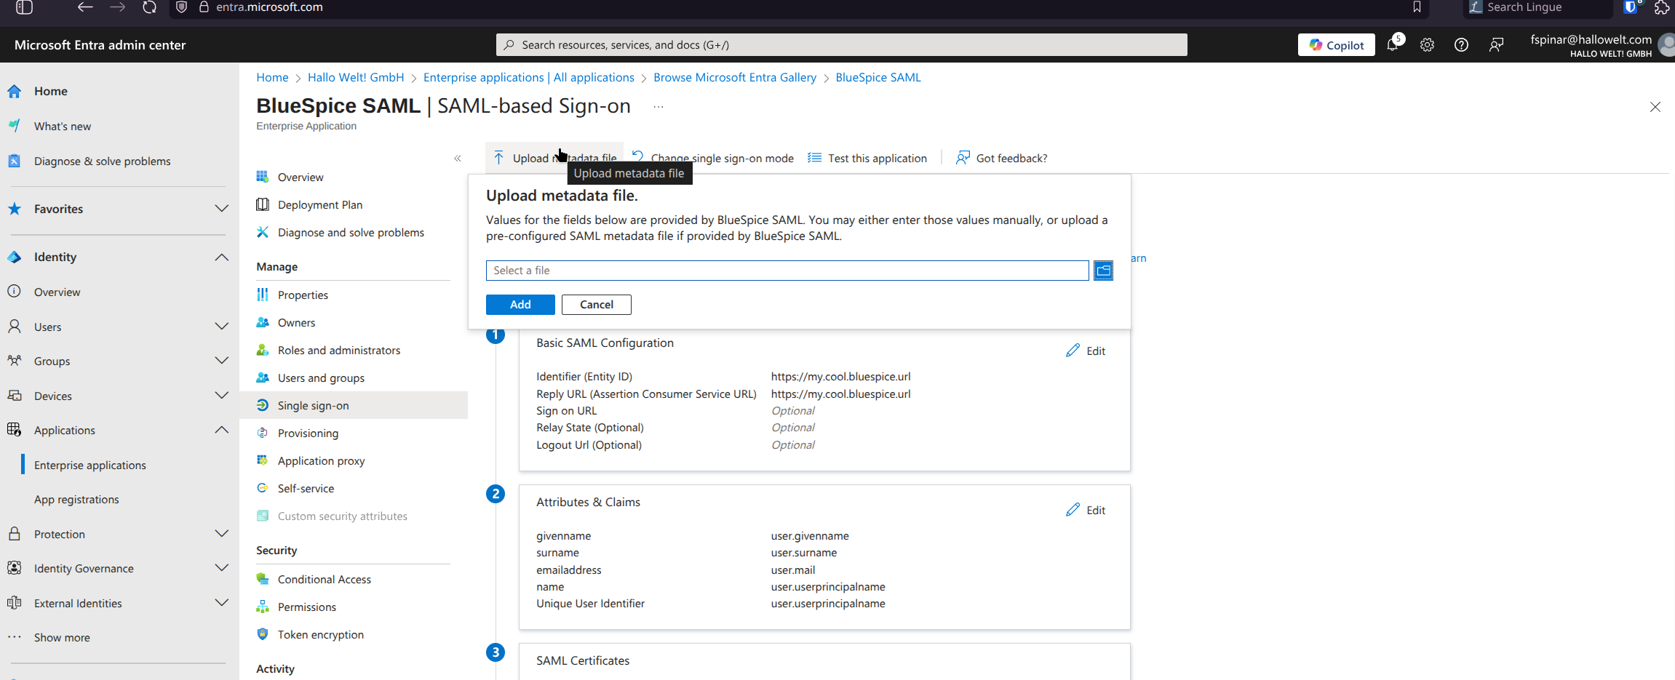Click the Bitwarden shield extension icon
Screen dimensions: 1675x680
[x=1630, y=7]
